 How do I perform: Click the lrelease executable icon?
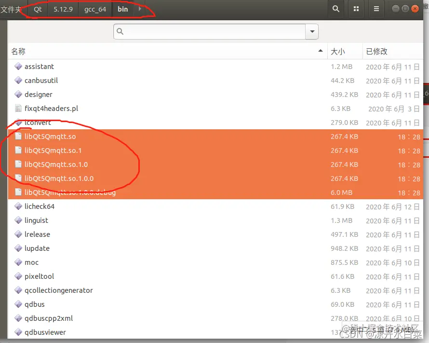18,234
